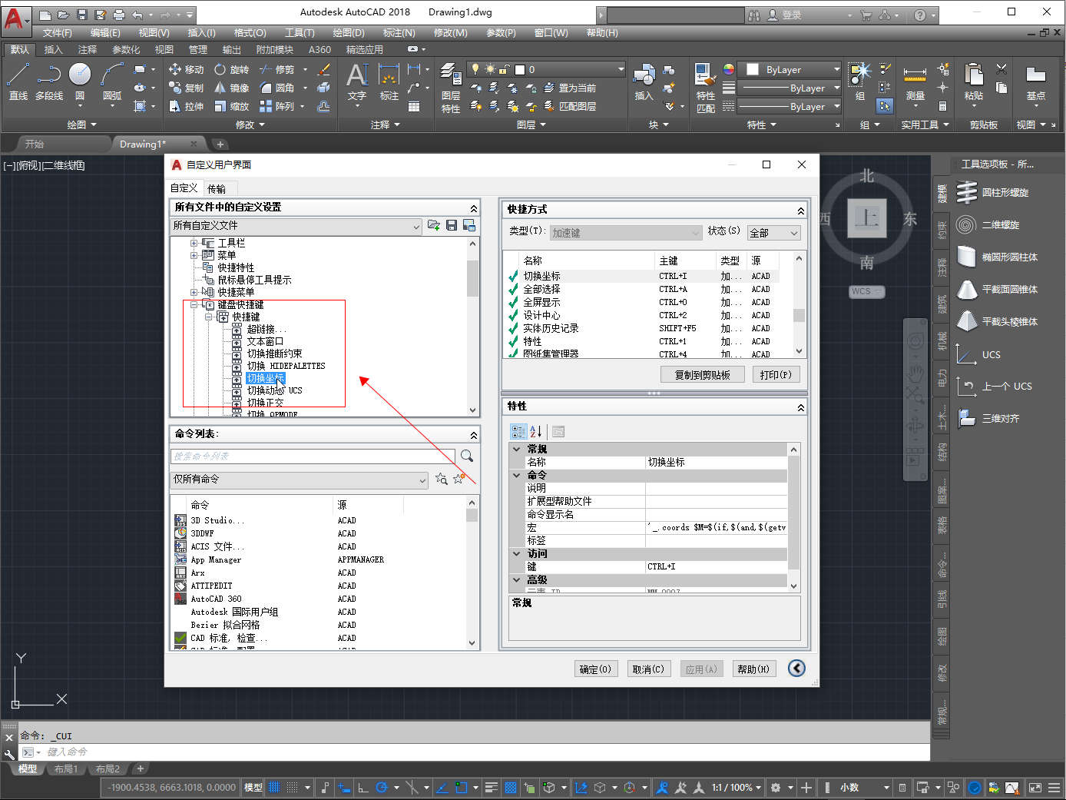Click the 旋转 rotate tool

(x=232, y=69)
